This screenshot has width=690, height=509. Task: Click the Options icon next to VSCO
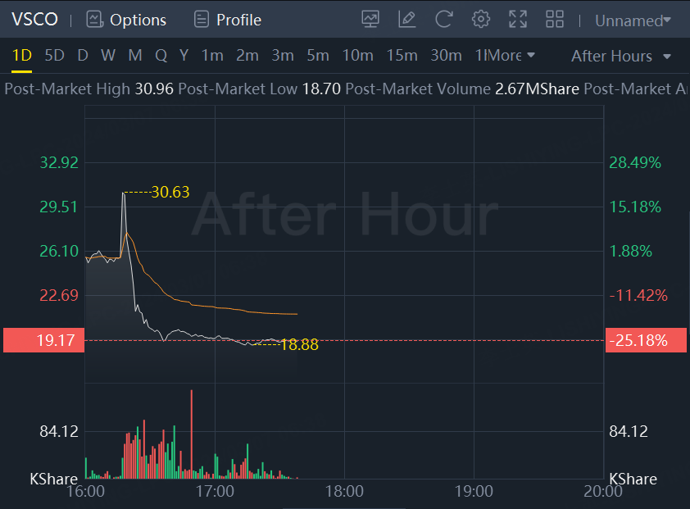pyautogui.click(x=95, y=19)
